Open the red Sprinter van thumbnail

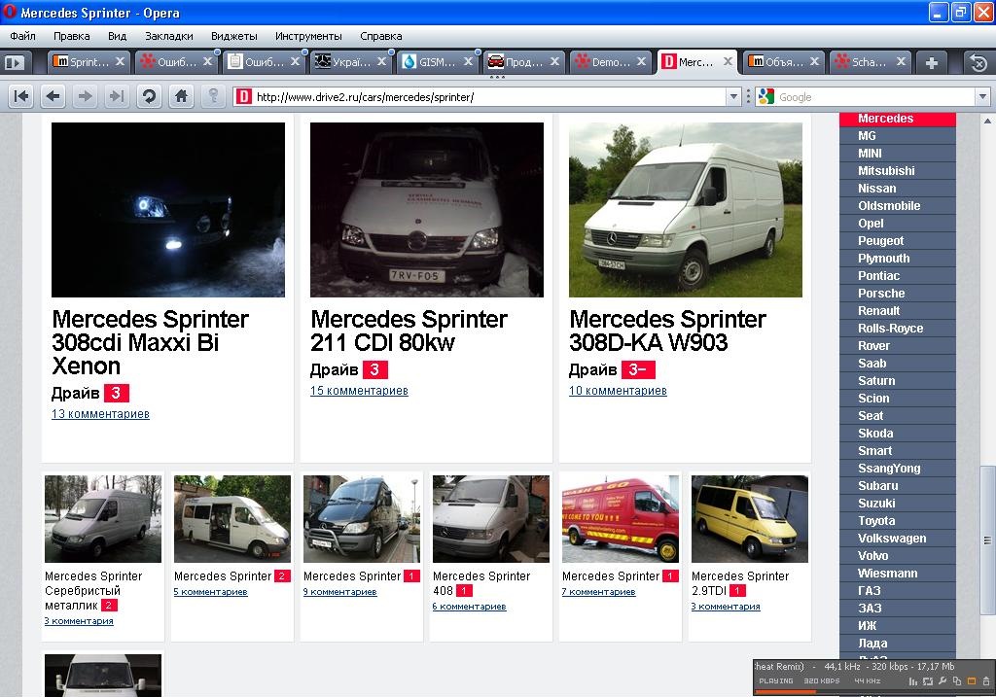[621, 519]
